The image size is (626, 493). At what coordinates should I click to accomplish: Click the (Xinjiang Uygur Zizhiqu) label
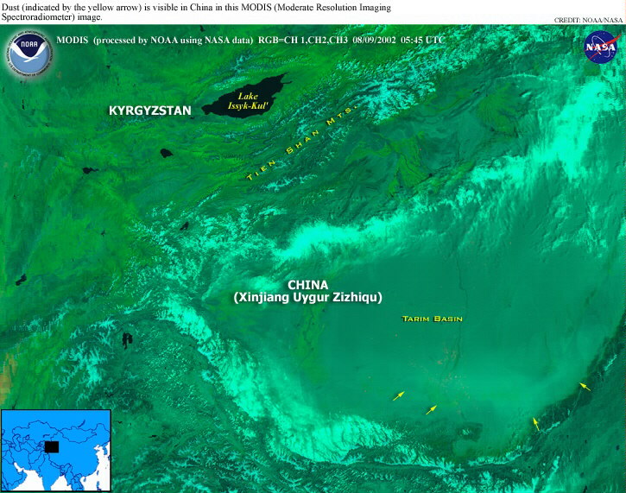click(307, 298)
